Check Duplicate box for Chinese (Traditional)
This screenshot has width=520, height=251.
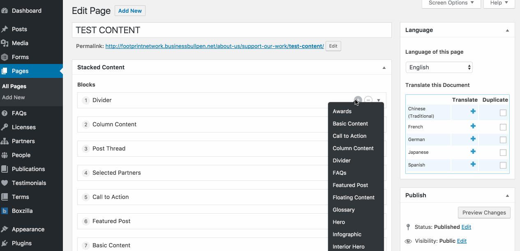[x=503, y=113]
